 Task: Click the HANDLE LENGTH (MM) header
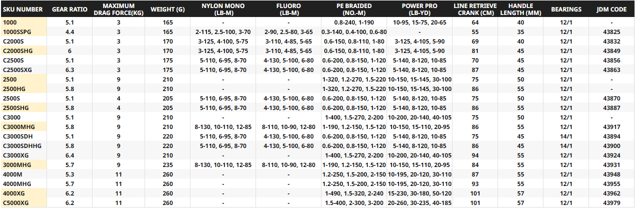[520, 9]
